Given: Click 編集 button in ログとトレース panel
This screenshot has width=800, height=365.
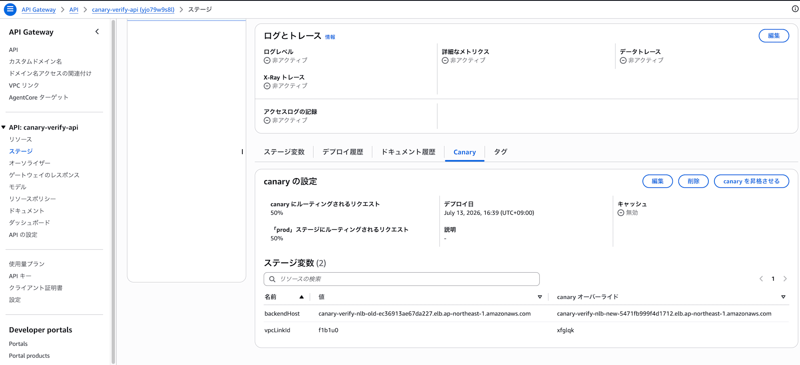Looking at the screenshot, I should (774, 36).
